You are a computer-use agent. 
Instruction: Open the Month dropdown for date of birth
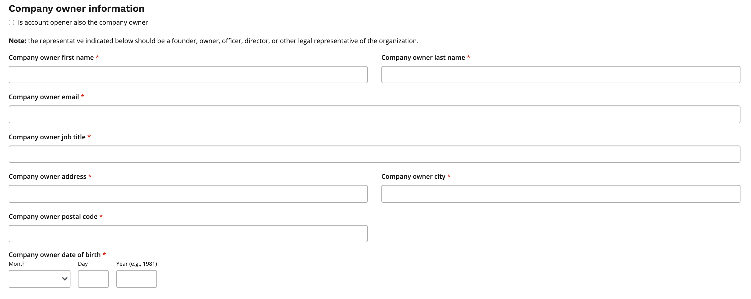[x=36, y=279]
